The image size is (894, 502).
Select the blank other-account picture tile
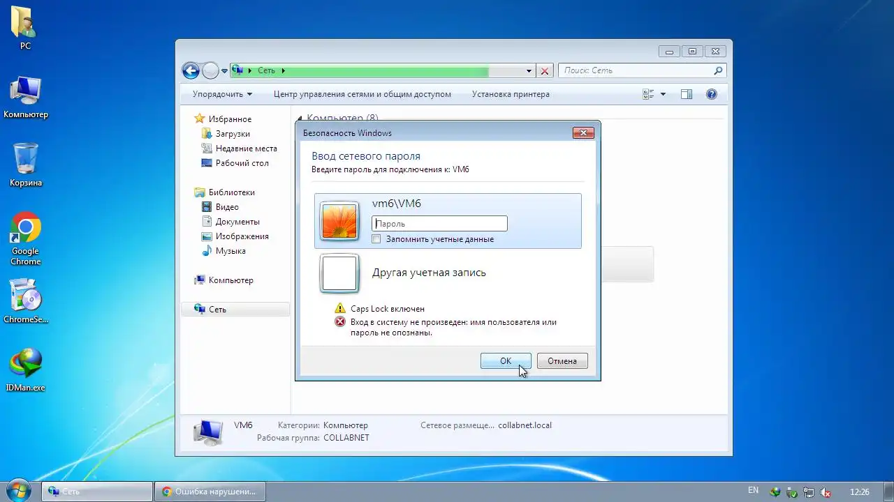coord(339,273)
